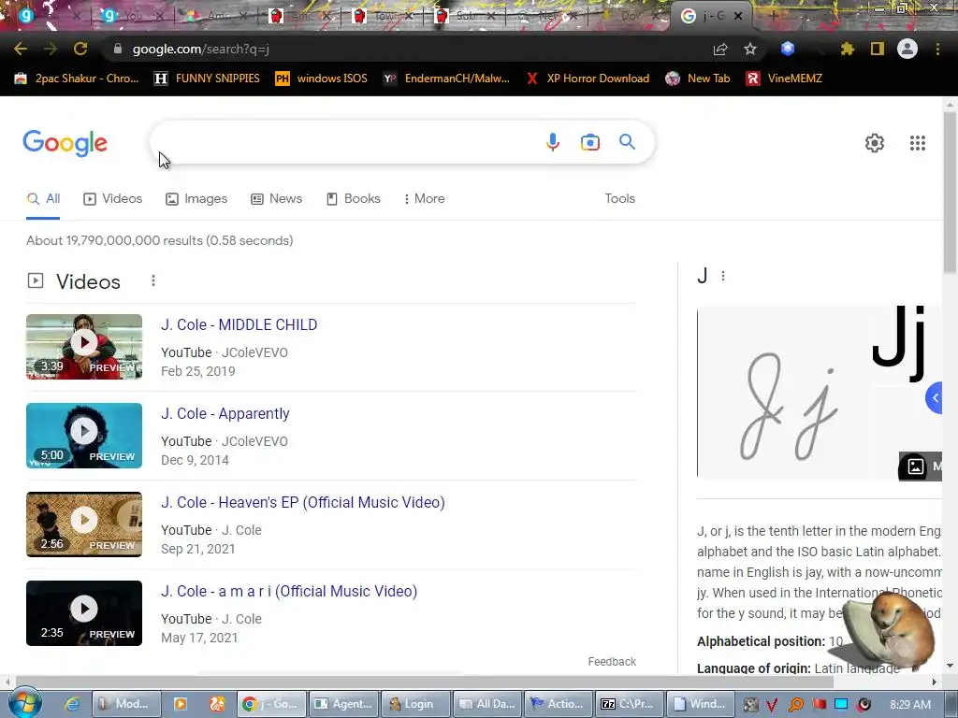Image resolution: width=958 pixels, height=718 pixels.
Task: Open the Login taskbar window
Action: click(415, 704)
